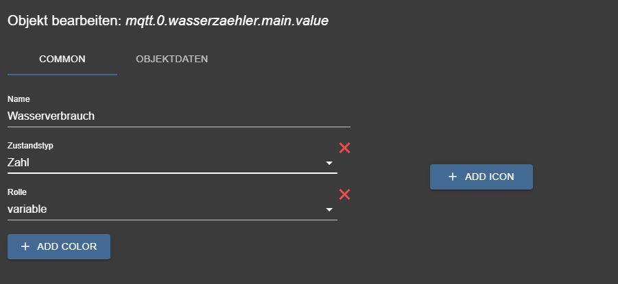Select the COMMON tab
This screenshot has height=284, width=618.
click(62, 59)
